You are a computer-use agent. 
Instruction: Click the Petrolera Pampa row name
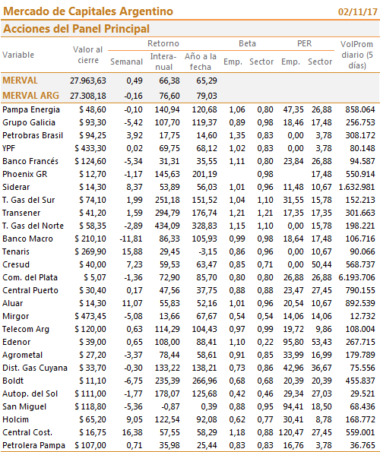[x=33, y=445]
